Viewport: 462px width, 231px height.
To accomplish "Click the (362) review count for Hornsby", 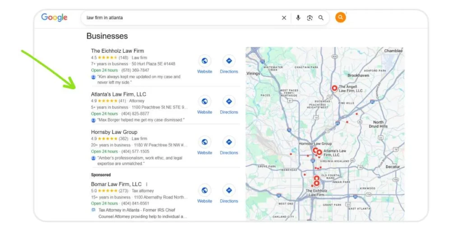I will pos(123,139).
